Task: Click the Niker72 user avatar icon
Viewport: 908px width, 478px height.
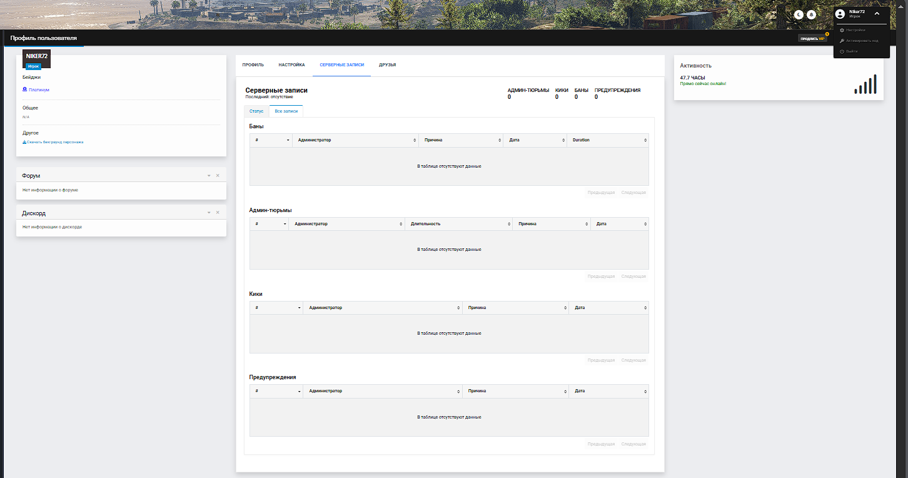Action: [x=840, y=14]
